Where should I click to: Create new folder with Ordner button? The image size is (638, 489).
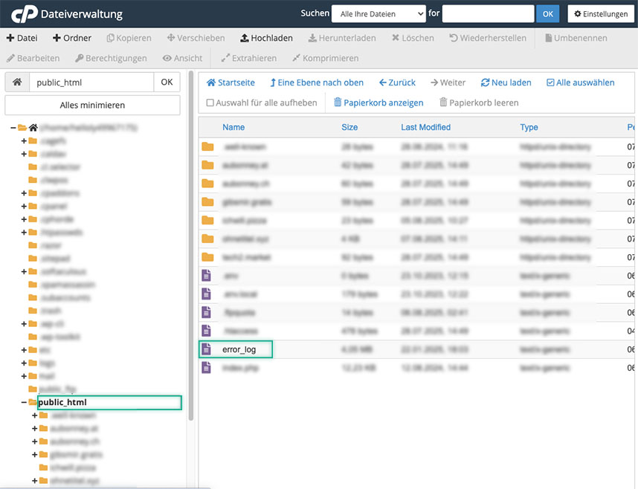[x=72, y=38]
